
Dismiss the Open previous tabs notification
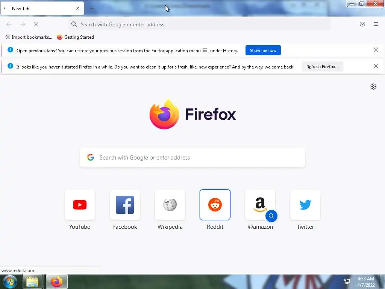point(376,50)
